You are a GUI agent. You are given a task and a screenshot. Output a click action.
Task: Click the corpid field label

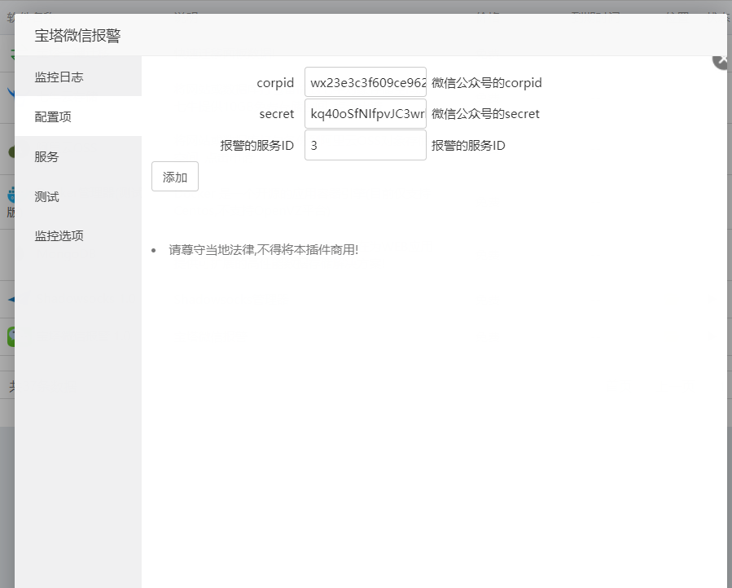tap(275, 83)
